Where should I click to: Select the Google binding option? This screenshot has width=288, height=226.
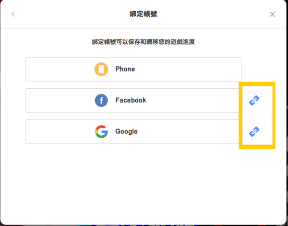coord(133,131)
